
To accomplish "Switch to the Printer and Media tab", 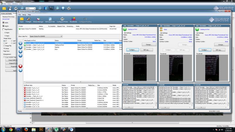I will (x=6, y=13).
